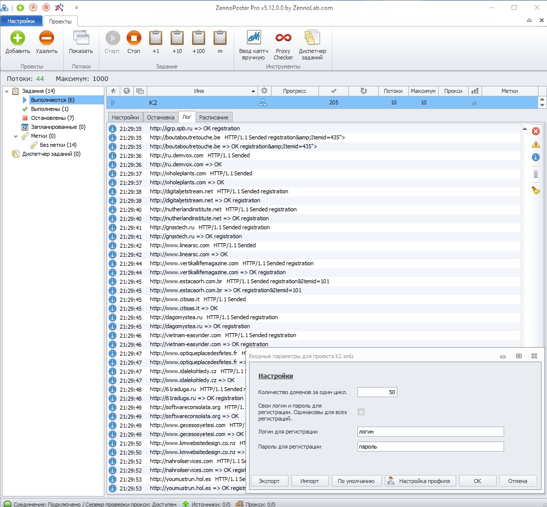
Task: Open the quick access toolbar dropdown arrow
Action: point(76,7)
